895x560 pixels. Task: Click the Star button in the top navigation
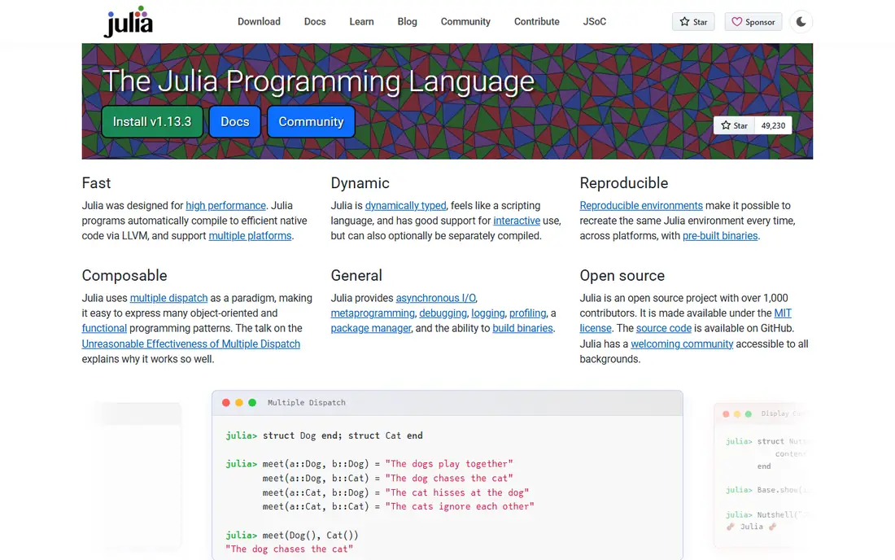pos(693,22)
